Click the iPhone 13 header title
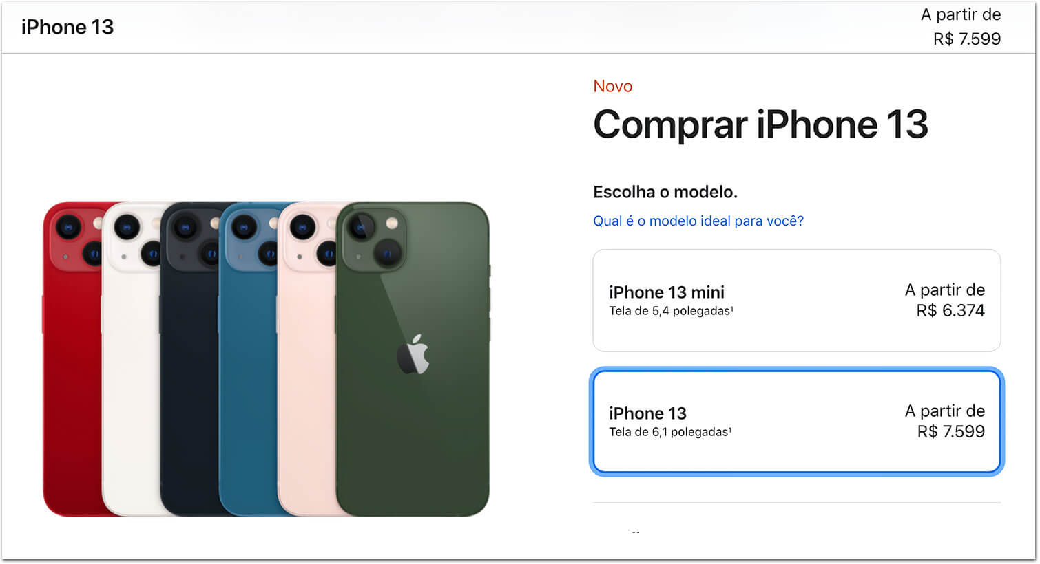The height and width of the screenshot is (564, 1040). tap(67, 27)
